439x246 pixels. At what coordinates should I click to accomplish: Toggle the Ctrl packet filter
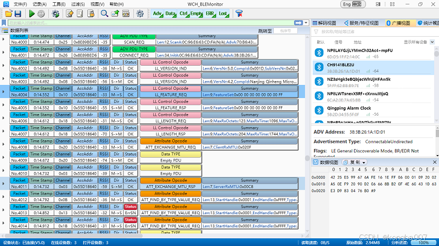(x=184, y=13)
